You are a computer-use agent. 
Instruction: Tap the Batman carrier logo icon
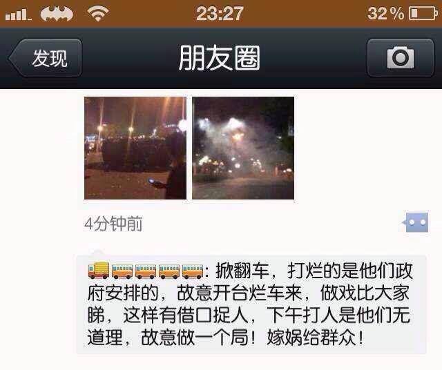coord(57,14)
